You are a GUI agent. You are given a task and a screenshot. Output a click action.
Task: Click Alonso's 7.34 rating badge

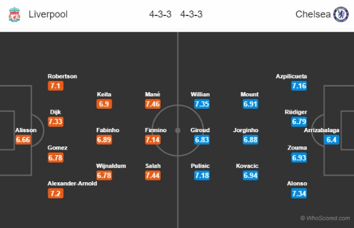pos(299,193)
